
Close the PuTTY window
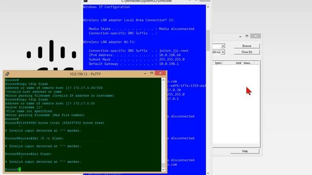pos(160,73)
